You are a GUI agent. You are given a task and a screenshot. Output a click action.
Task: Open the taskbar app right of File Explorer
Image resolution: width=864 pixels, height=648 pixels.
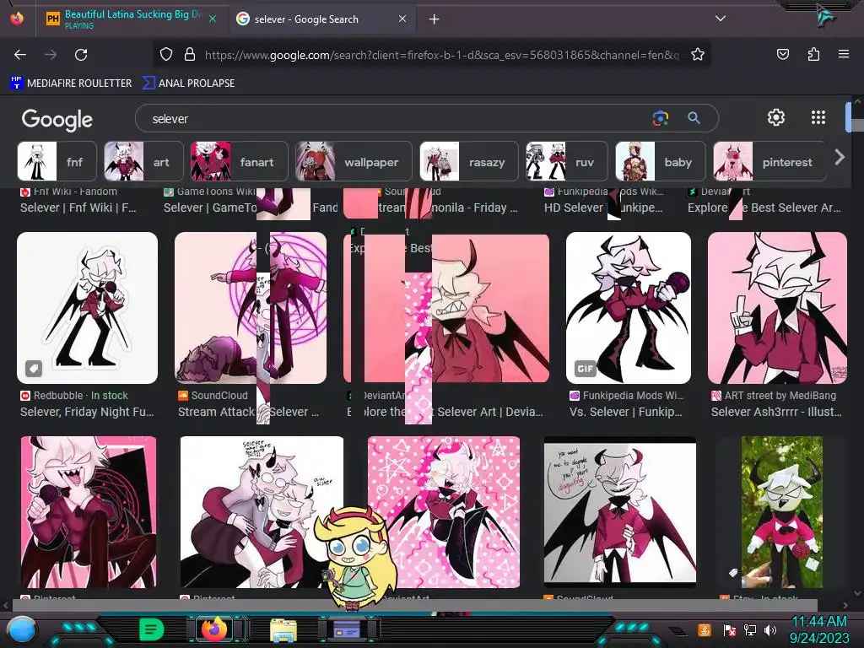pos(347,629)
